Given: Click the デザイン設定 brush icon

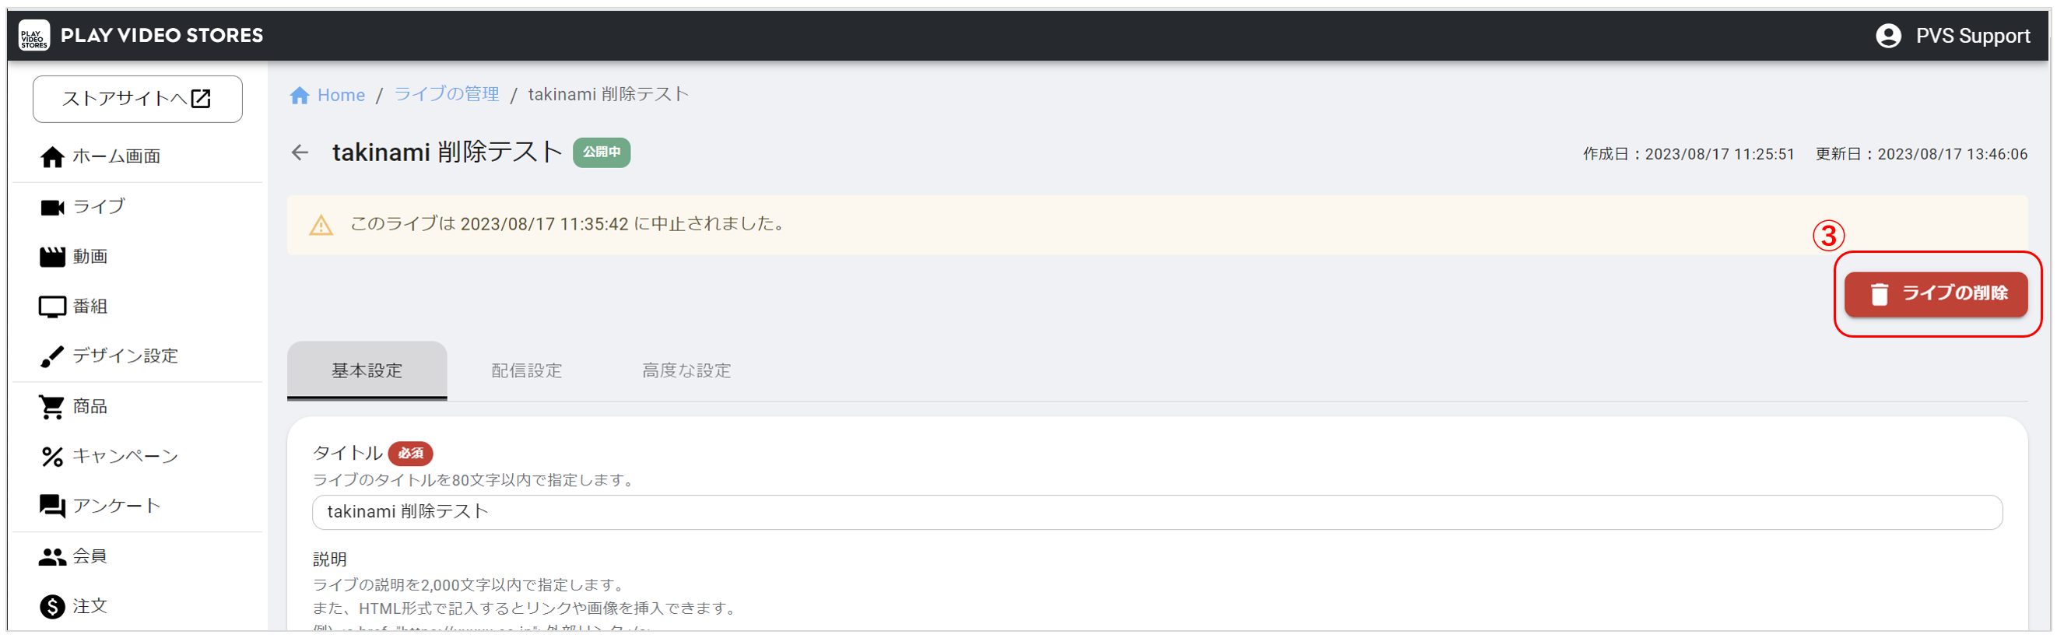Looking at the screenshot, I should click(x=52, y=356).
